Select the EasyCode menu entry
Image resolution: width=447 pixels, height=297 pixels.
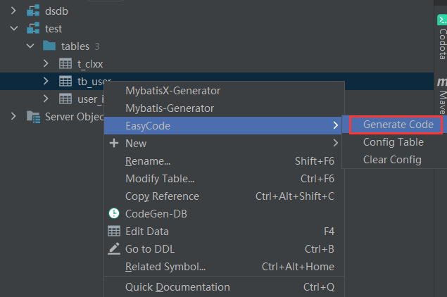tap(223, 125)
